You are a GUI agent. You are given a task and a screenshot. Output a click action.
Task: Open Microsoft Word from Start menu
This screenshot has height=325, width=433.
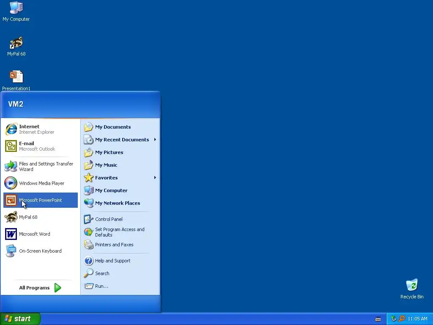[41, 234]
